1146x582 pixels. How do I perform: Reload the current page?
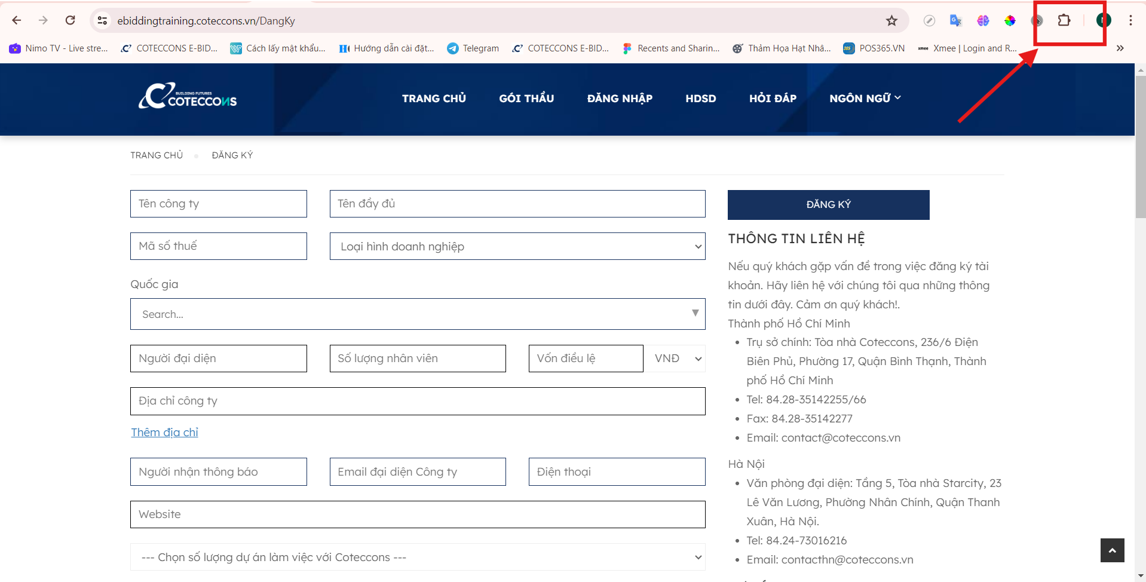point(70,20)
